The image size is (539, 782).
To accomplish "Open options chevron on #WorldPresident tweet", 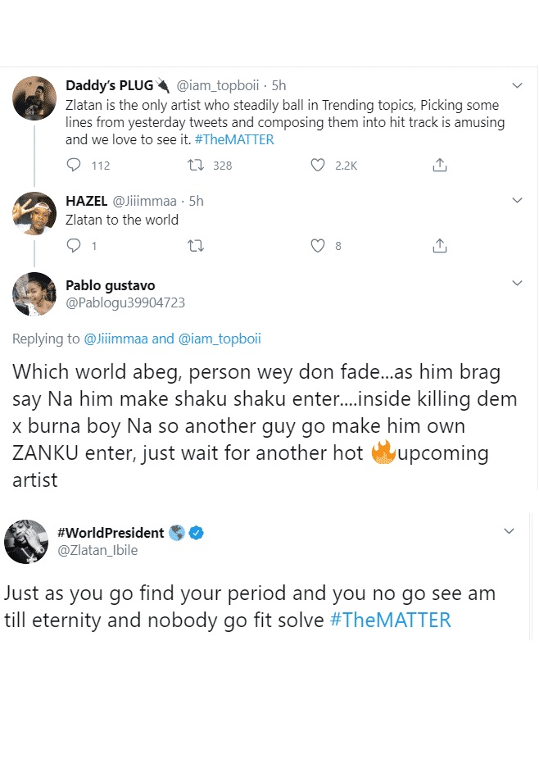I will (x=509, y=531).
